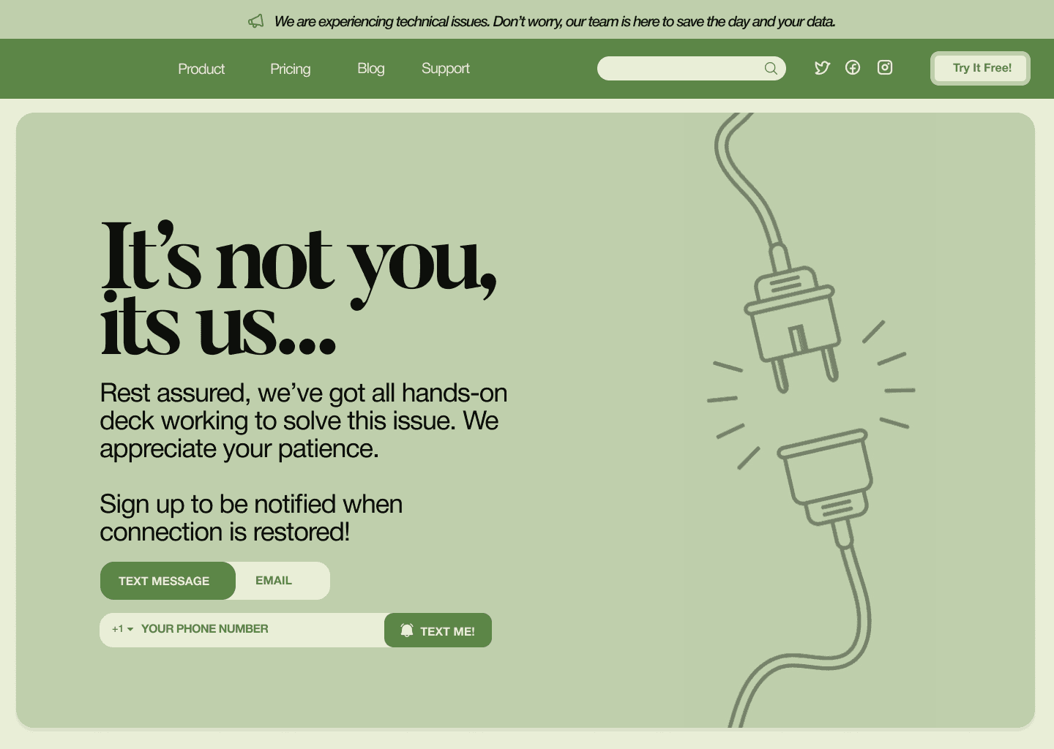Viewport: 1054px width, 749px height.
Task: Click the technical issues announcement banner text
Action: pos(555,21)
